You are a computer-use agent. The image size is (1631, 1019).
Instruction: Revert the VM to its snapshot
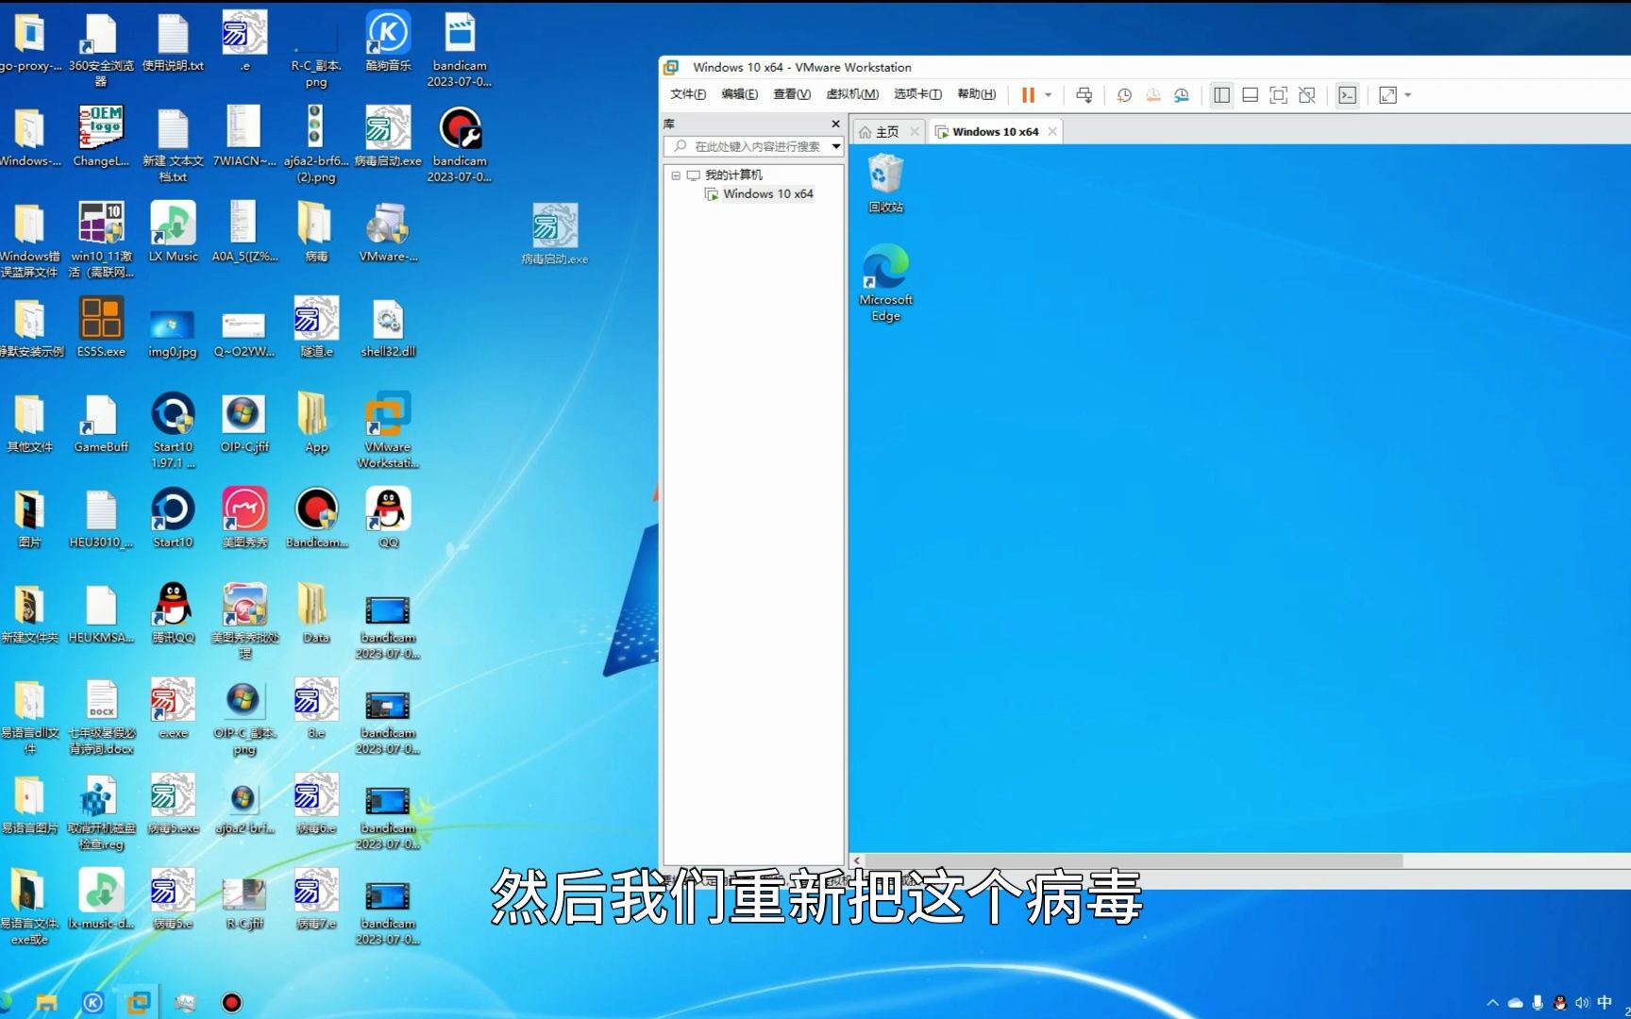coord(1152,94)
